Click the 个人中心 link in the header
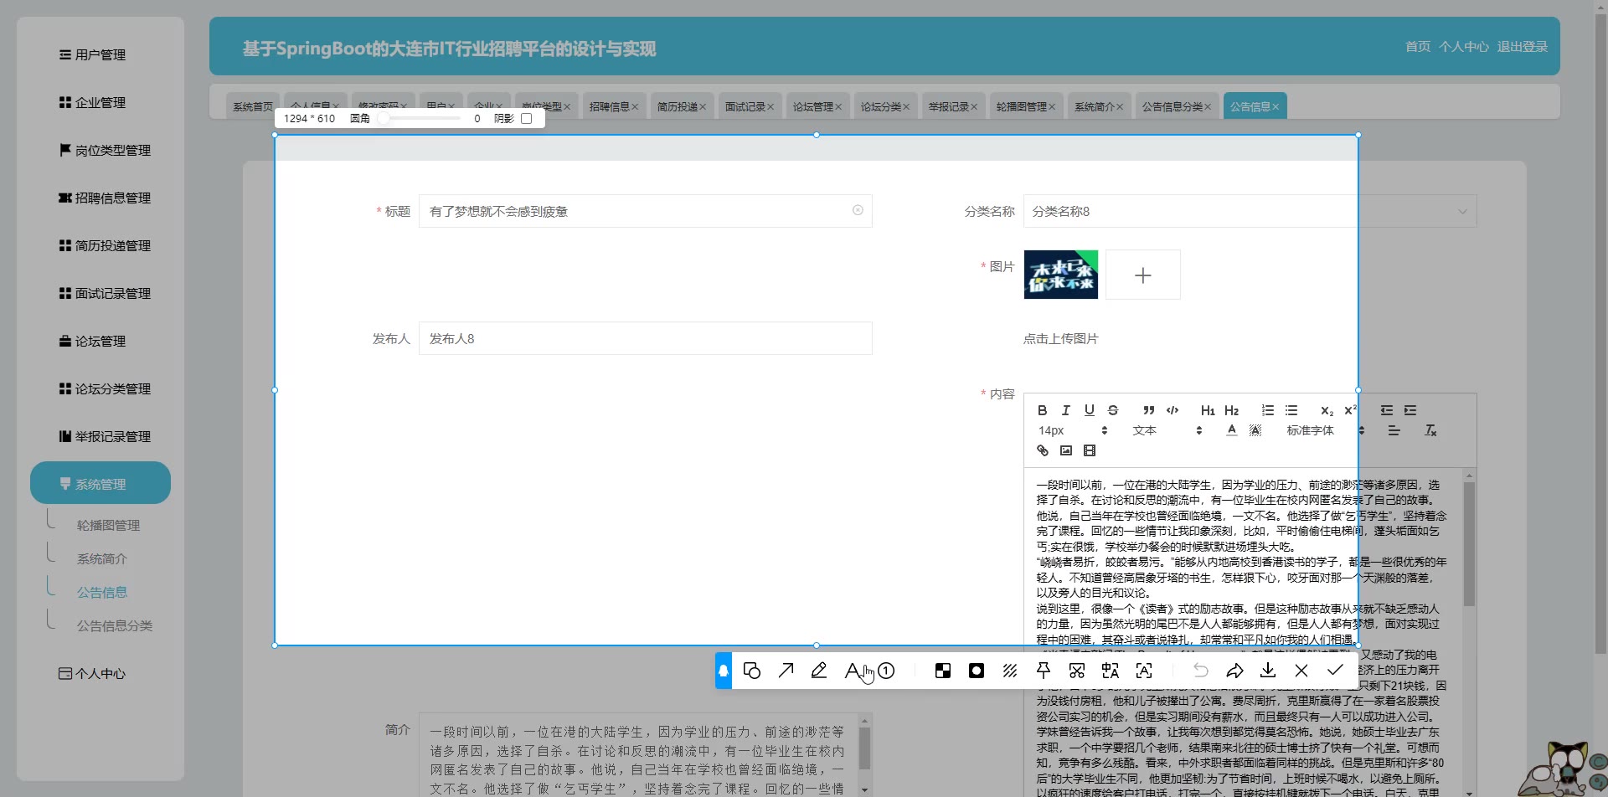 pyautogui.click(x=1463, y=47)
